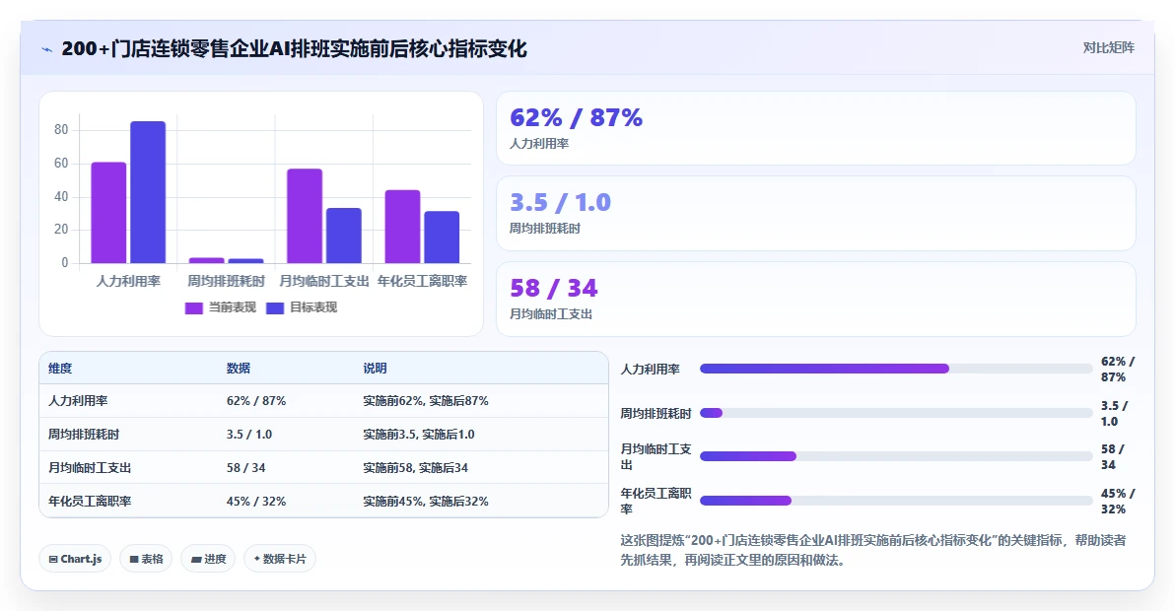Click the tall blue 人力利用率 target bar
The image size is (1175, 611).
(148, 192)
